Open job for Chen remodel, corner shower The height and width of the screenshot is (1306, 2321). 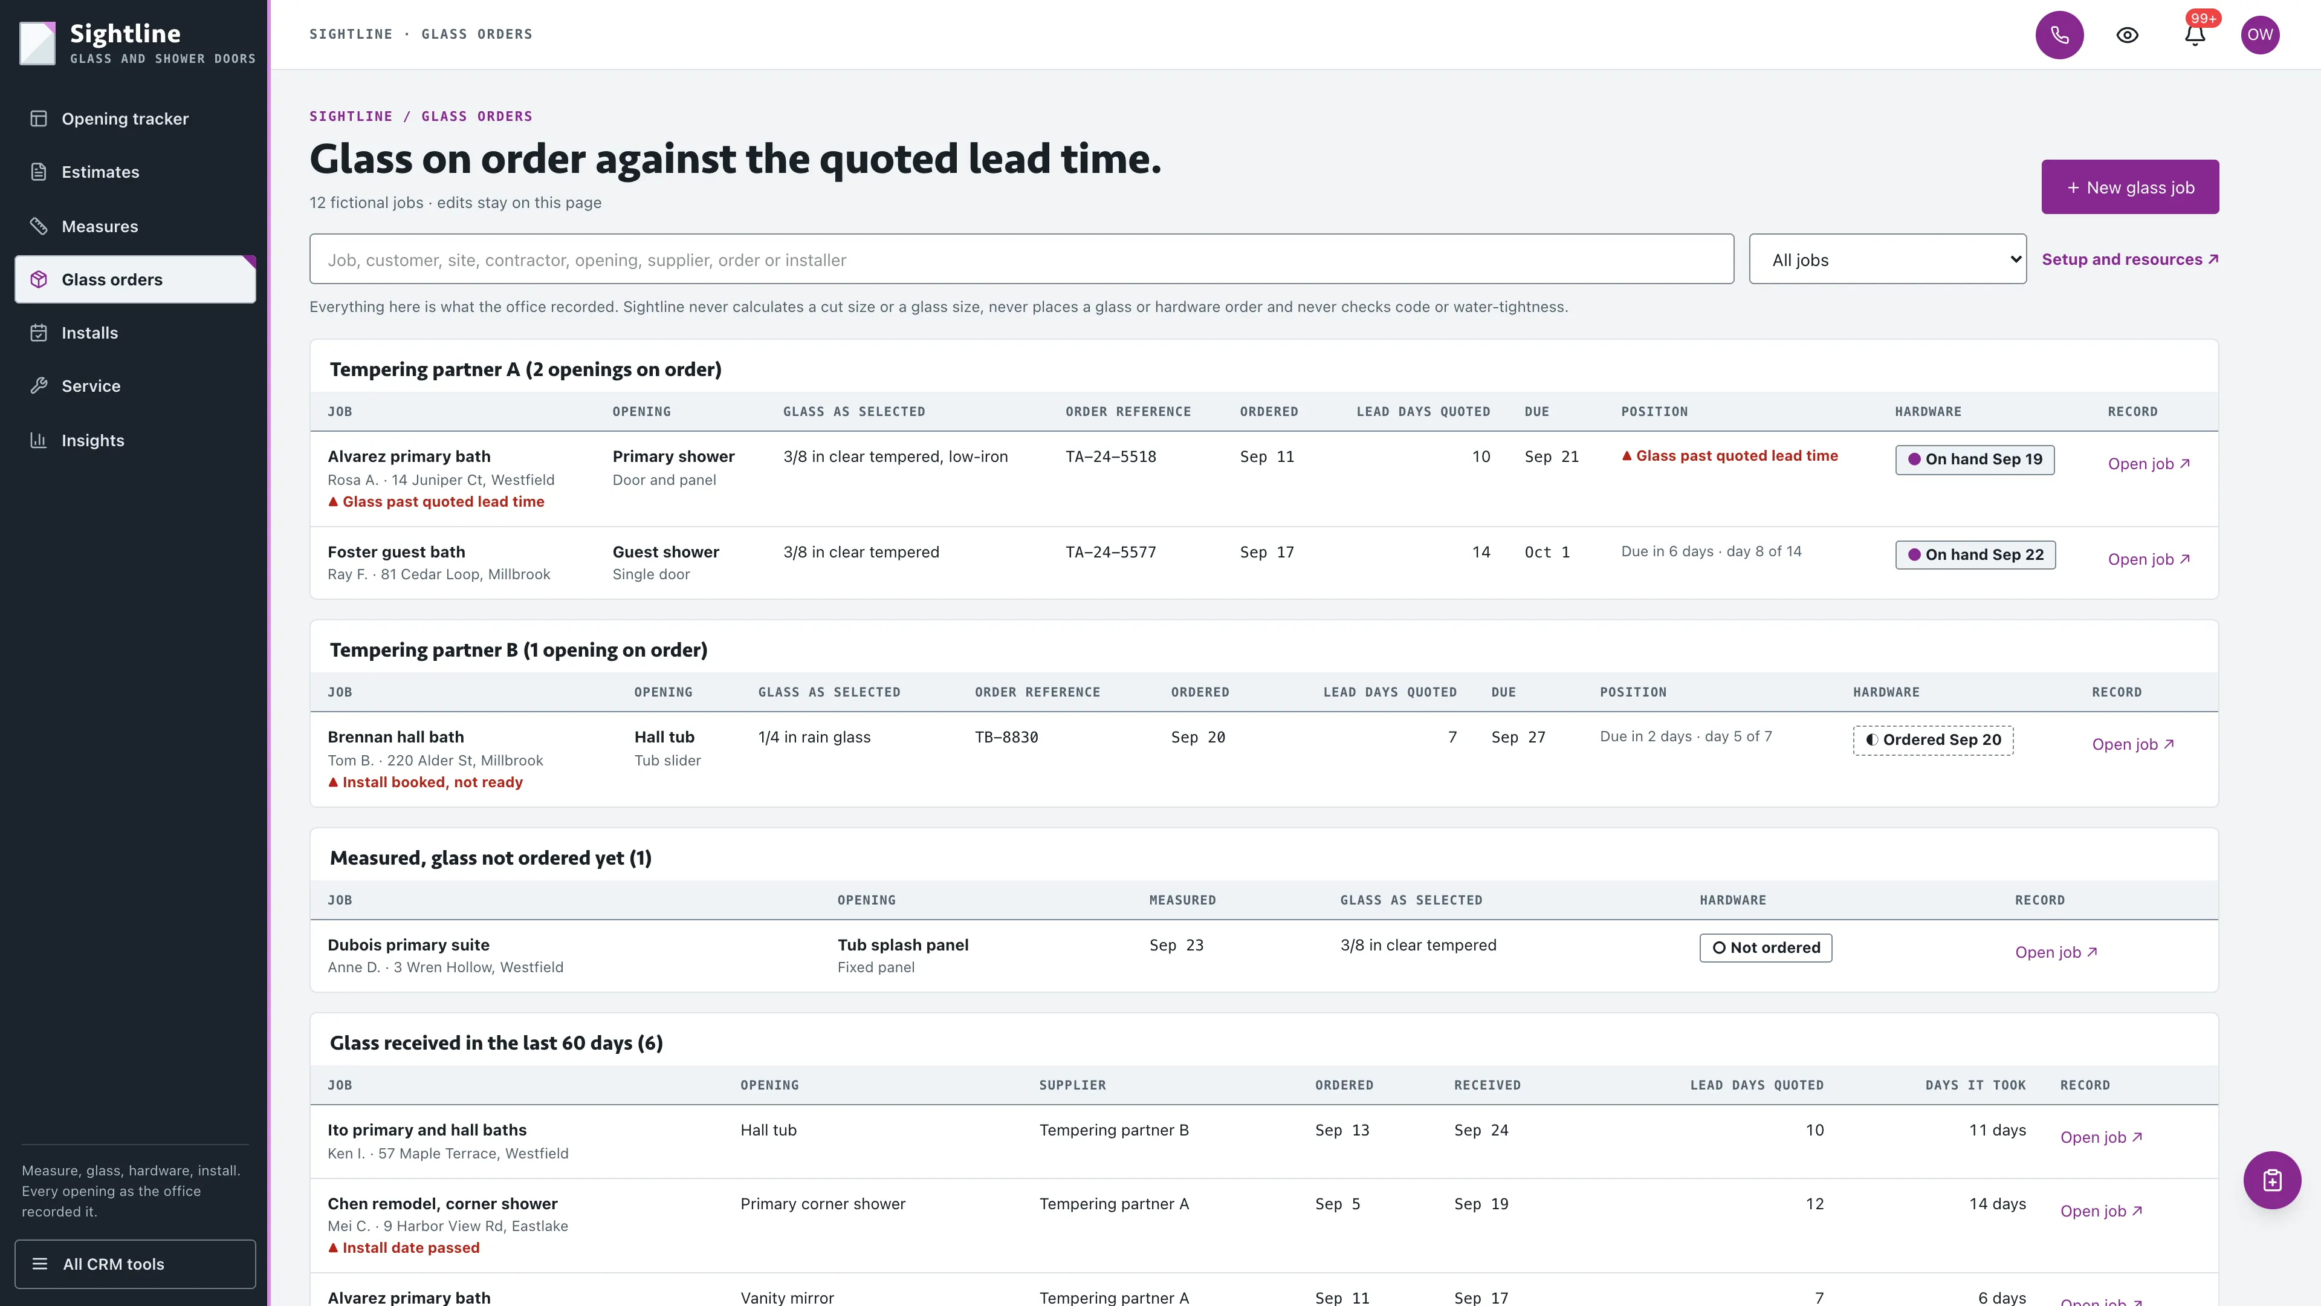click(2101, 1211)
